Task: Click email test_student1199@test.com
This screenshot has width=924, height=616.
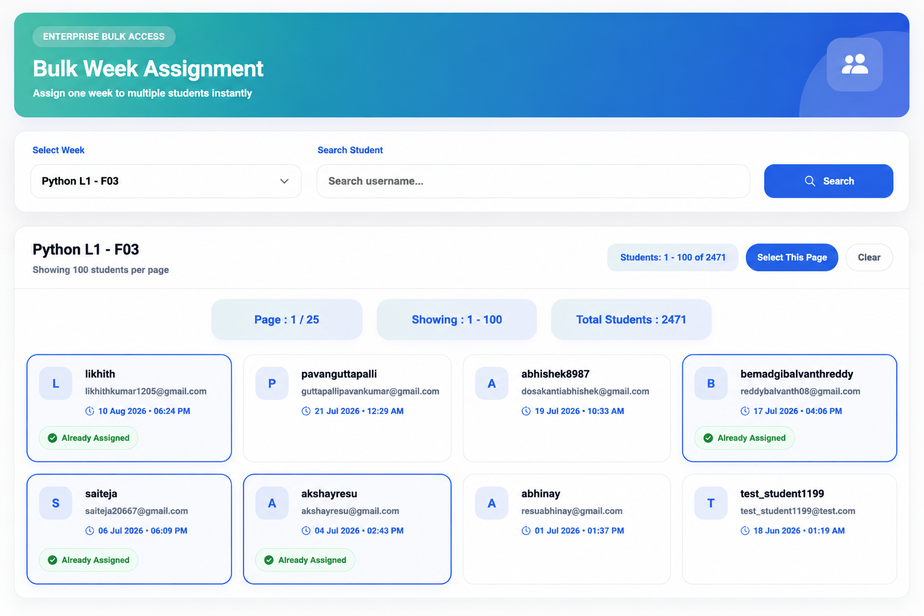Action: [798, 511]
